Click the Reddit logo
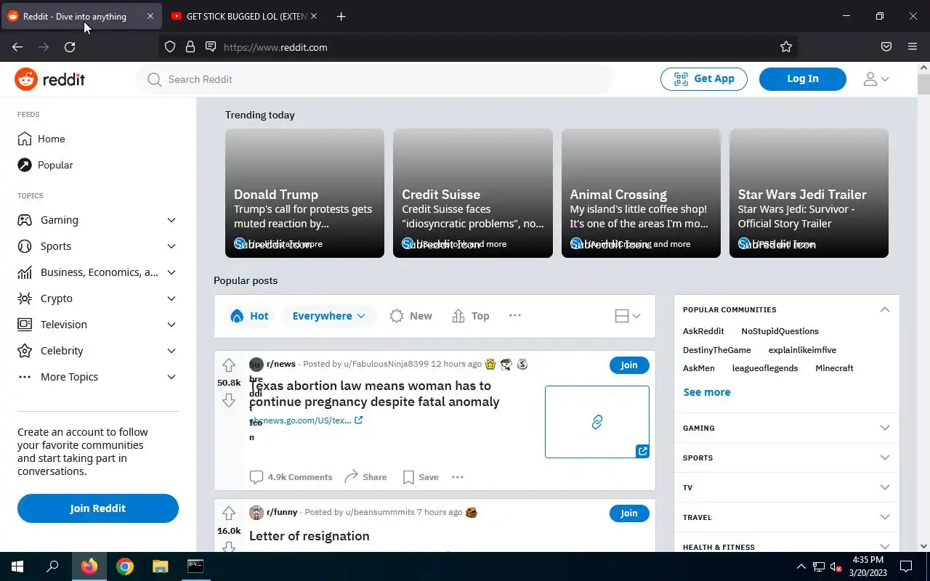930x581 pixels. coord(49,79)
